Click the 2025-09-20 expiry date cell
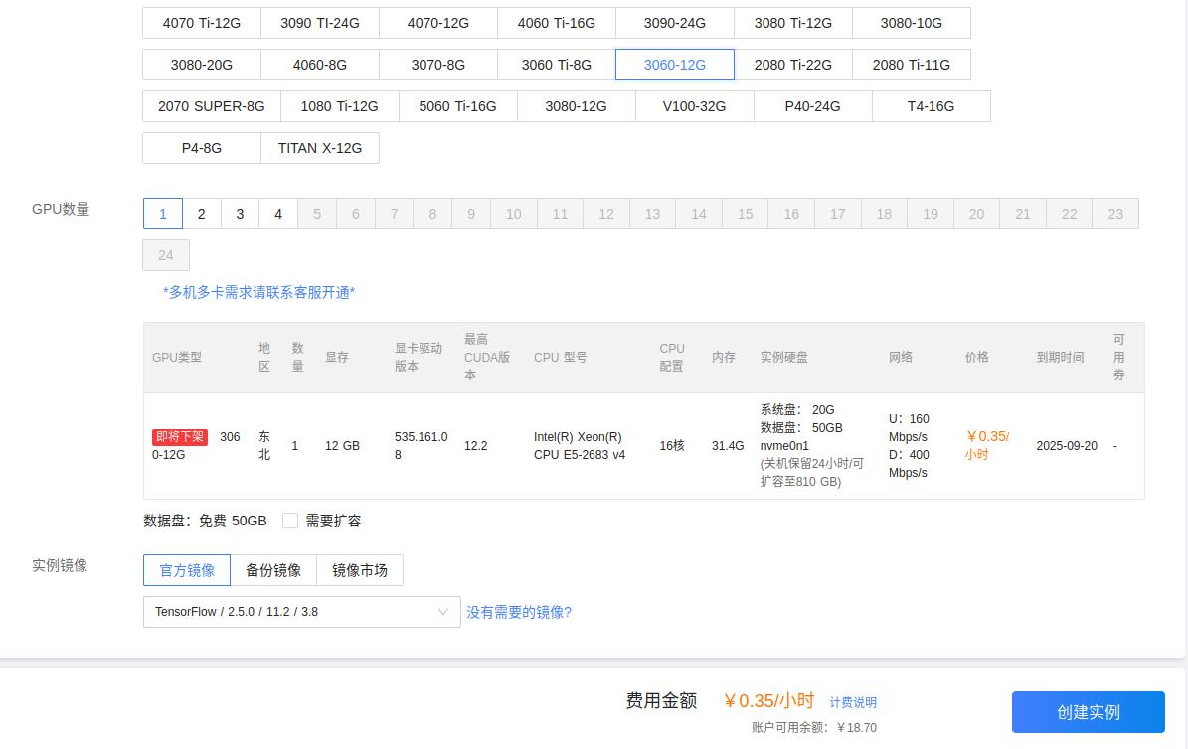The image size is (1188, 749). [x=1067, y=445]
